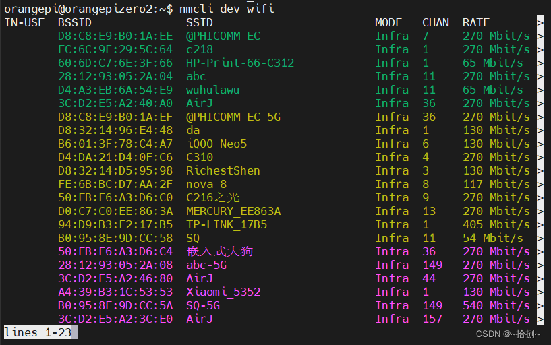The height and width of the screenshot is (345, 551).
Task: Click the 117 Mbit/s rate value
Action: pyautogui.click(x=496, y=184)
